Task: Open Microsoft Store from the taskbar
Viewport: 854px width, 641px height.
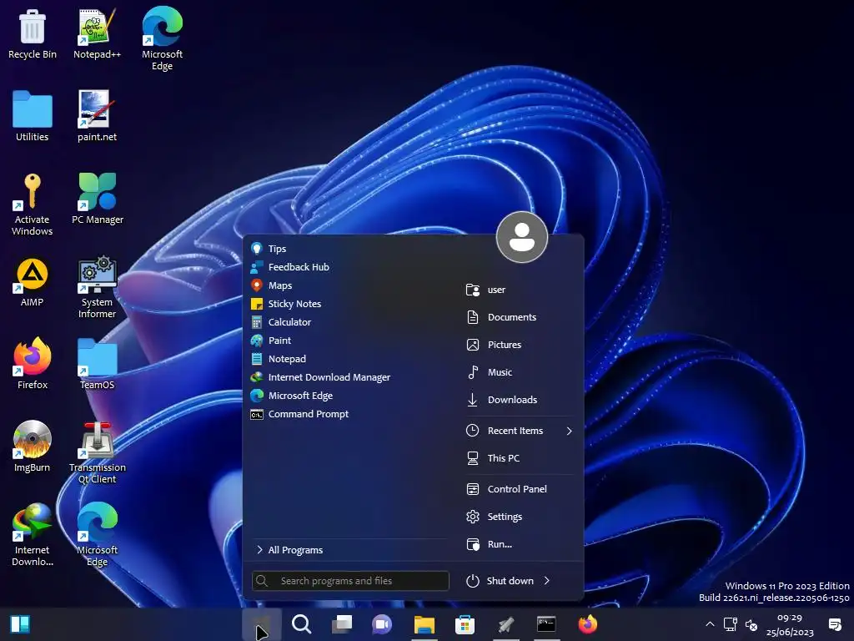Action: [465, 624]
